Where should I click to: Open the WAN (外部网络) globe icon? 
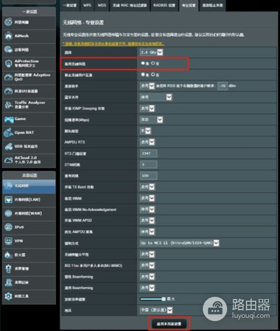[8, 213]
